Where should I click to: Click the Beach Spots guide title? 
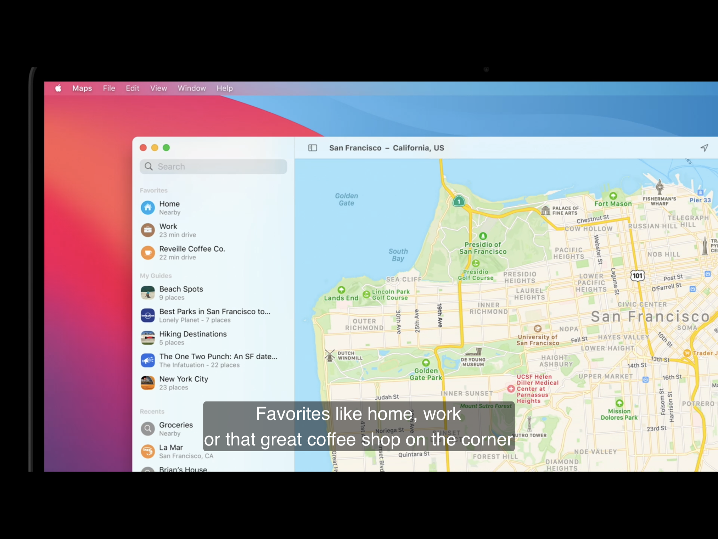pos(181,289)
